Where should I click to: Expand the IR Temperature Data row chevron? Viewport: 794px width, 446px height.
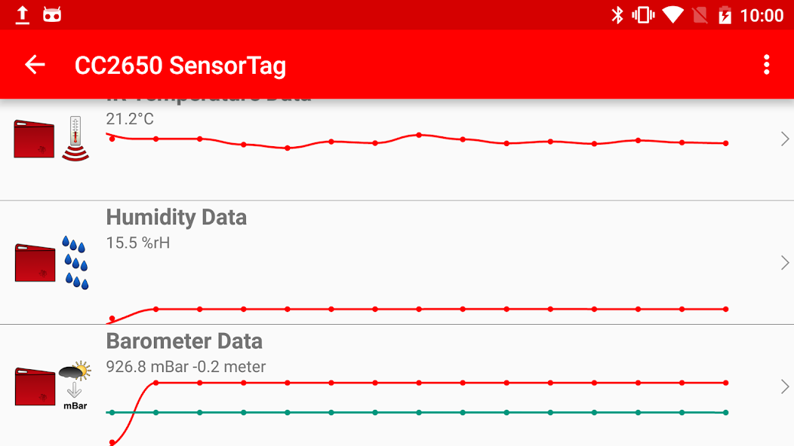pos(784,139)
